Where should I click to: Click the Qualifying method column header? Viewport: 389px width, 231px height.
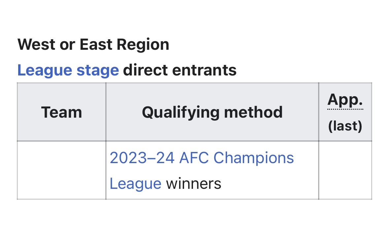(x=212, y=112)
